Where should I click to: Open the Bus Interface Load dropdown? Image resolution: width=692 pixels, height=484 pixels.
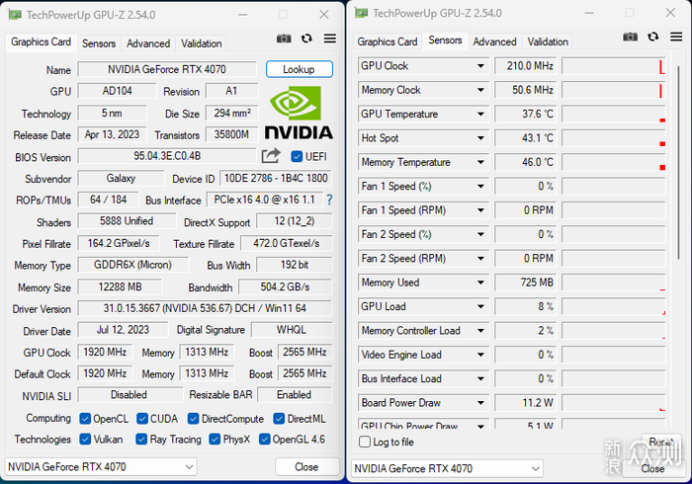(480, 378)
